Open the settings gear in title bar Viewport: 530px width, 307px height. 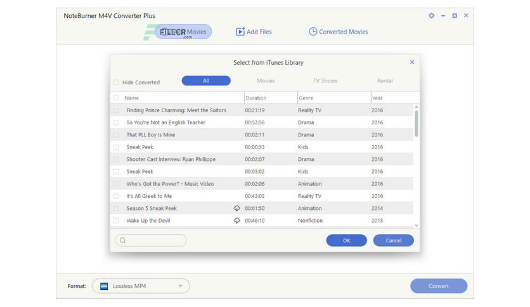pyautogui.click(x=431, y=16)
